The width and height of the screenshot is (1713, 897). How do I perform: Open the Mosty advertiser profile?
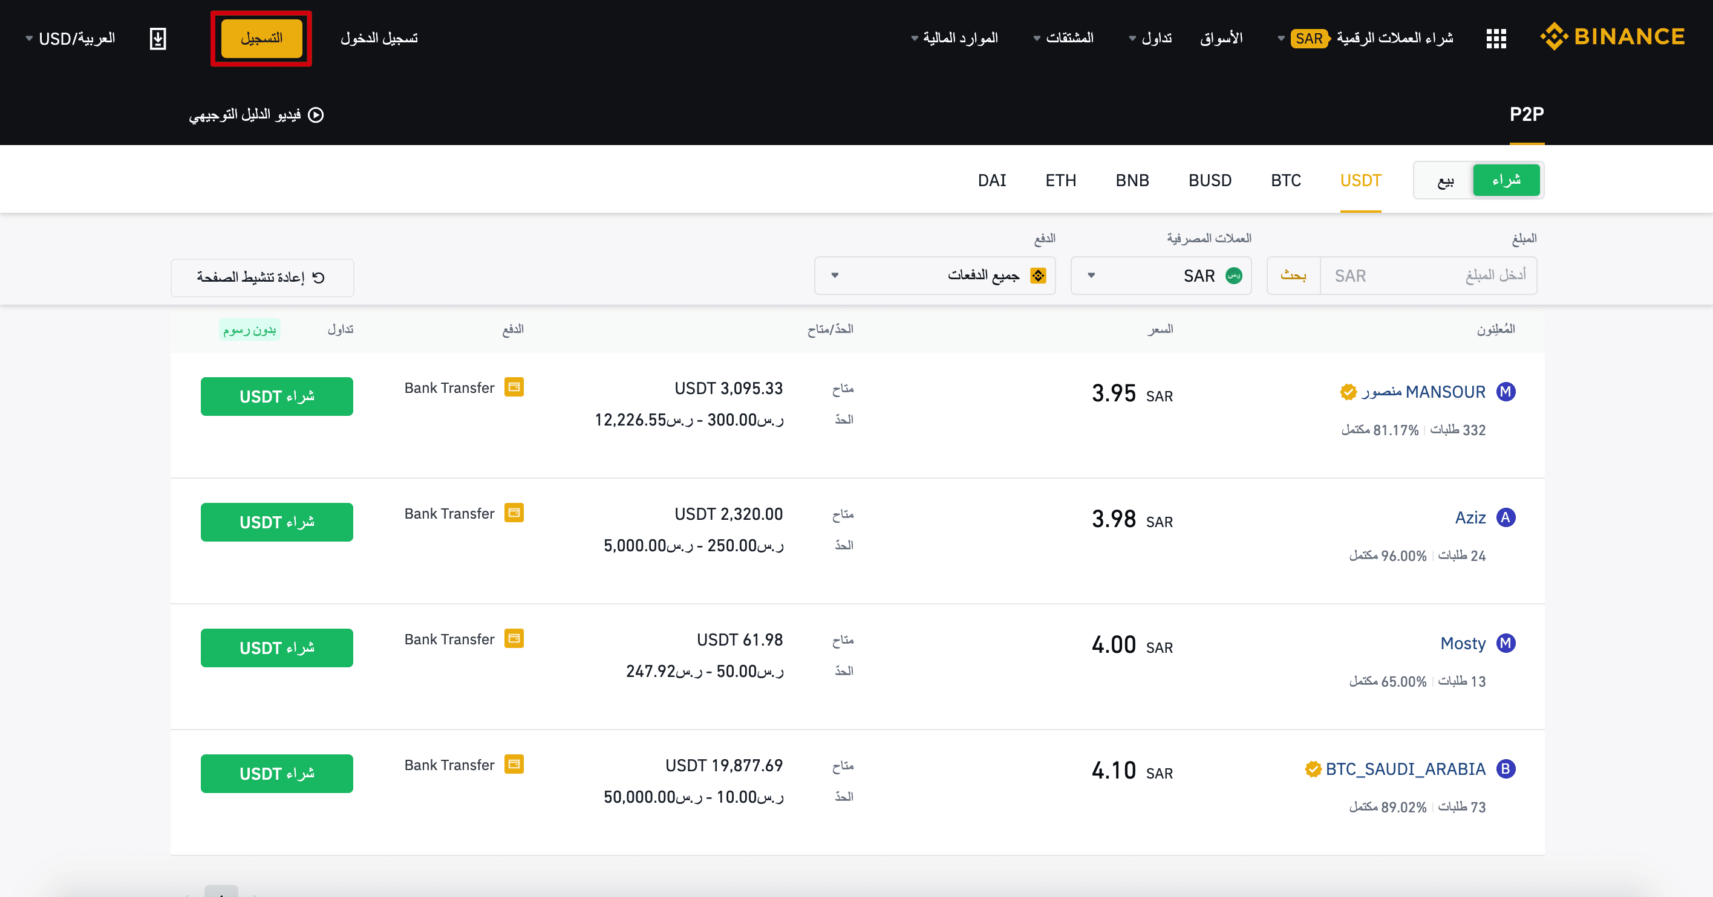point(1463,643)
